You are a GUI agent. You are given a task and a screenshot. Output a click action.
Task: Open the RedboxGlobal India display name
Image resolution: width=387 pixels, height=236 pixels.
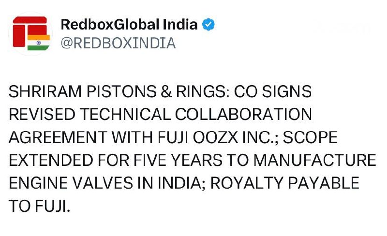pos(129,25)
